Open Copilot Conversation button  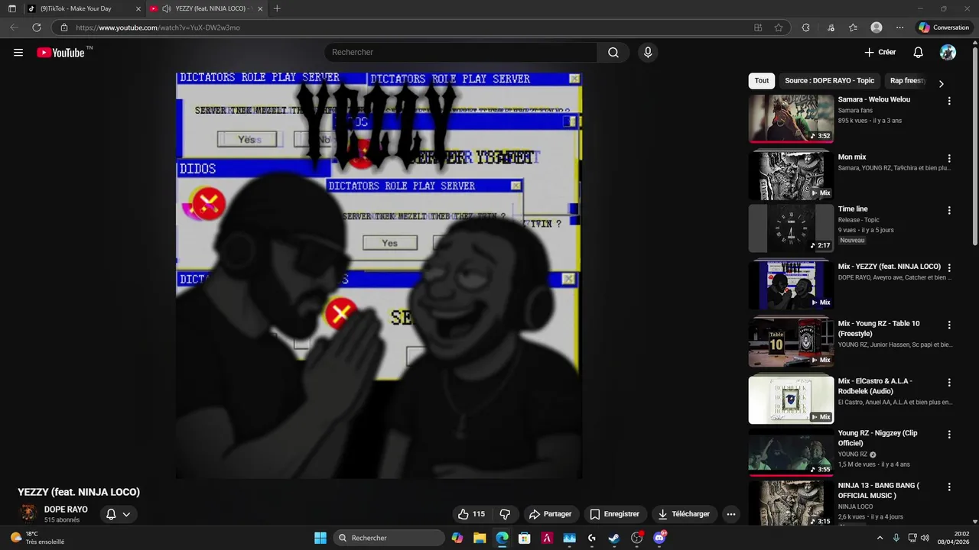[x=944, y=27]
